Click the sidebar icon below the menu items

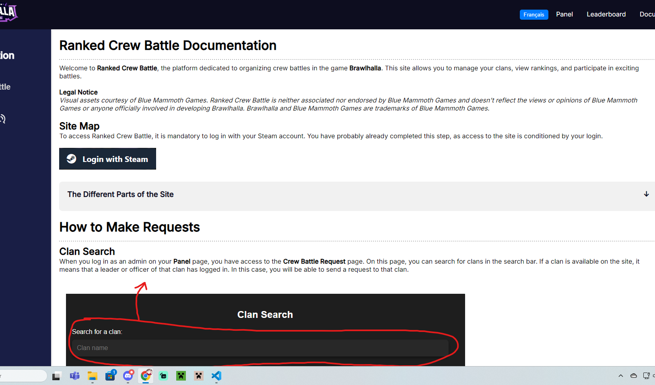[2, 119]
